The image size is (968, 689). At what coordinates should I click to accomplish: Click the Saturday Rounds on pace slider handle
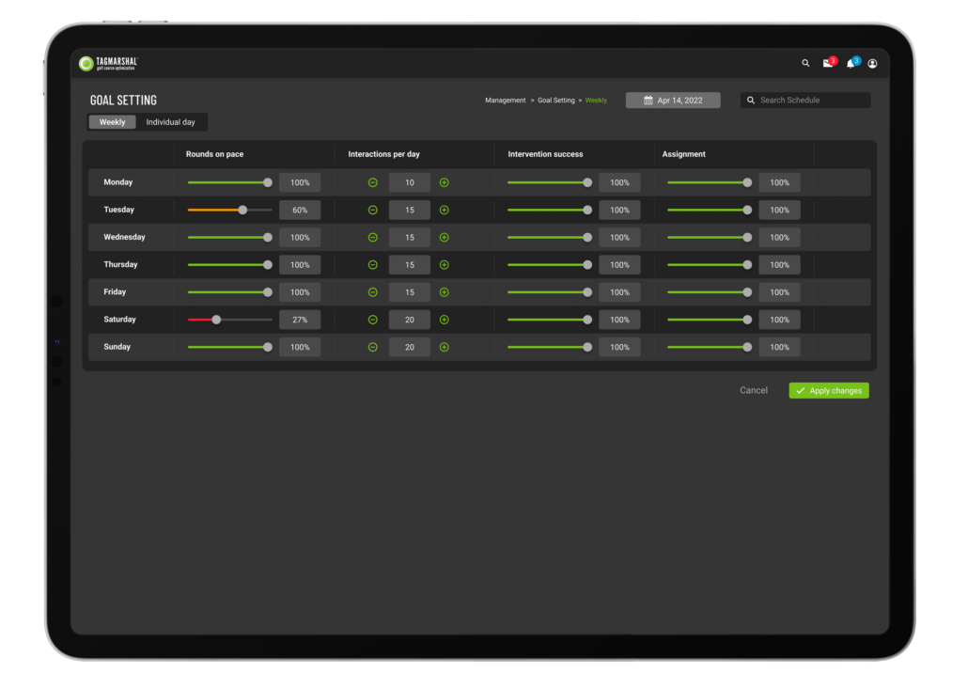point(216,320)
